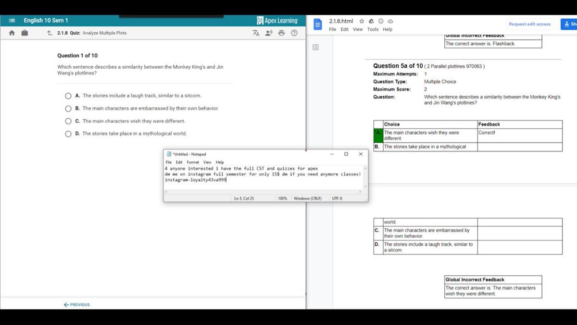Open the Tools menu in Google Docs
The width and height of the screenshot is (577, 325).
click(373, 29)
